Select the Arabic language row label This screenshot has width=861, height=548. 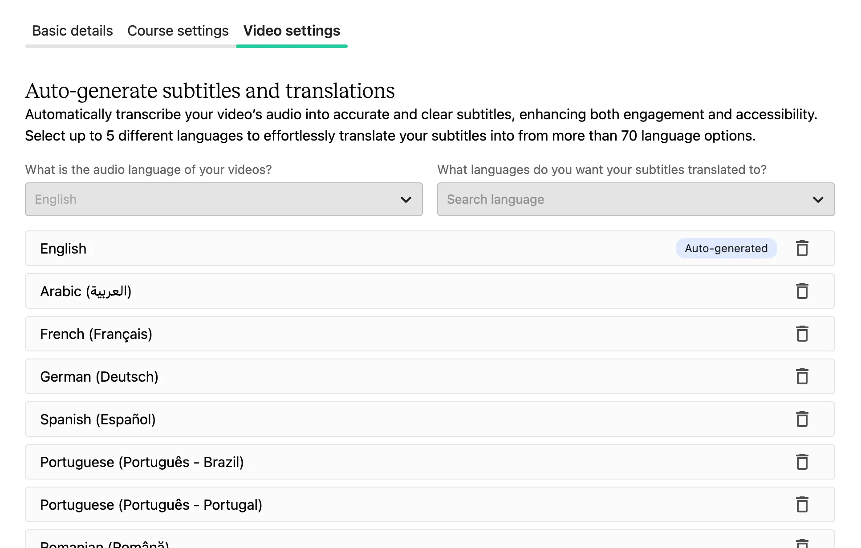tap(86, 291)
